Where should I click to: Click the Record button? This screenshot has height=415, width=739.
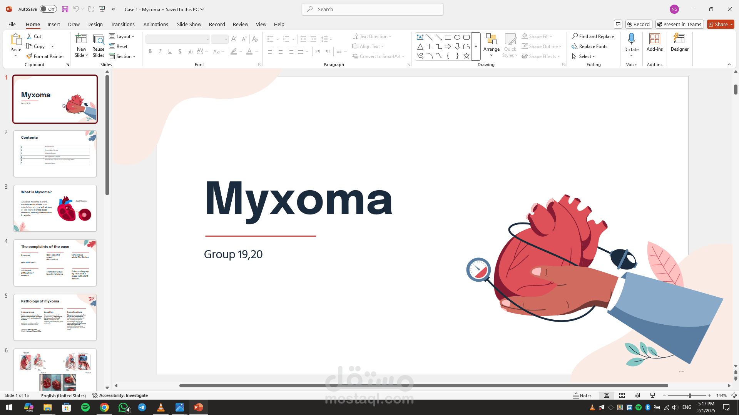coord(639,24)
